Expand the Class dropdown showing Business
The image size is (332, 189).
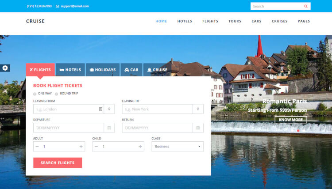click(178, 147)
